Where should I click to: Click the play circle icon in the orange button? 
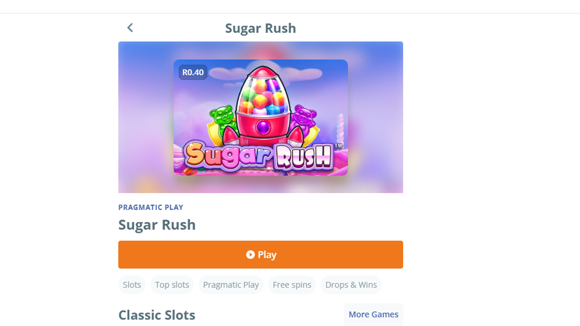coord(250,254)
